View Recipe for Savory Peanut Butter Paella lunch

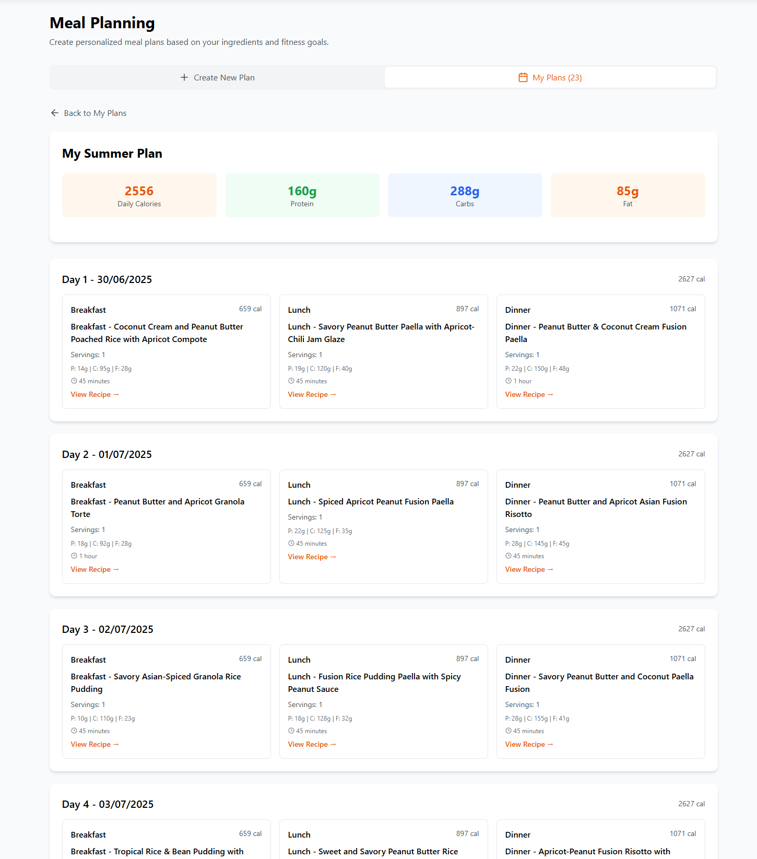click(312, 395)
